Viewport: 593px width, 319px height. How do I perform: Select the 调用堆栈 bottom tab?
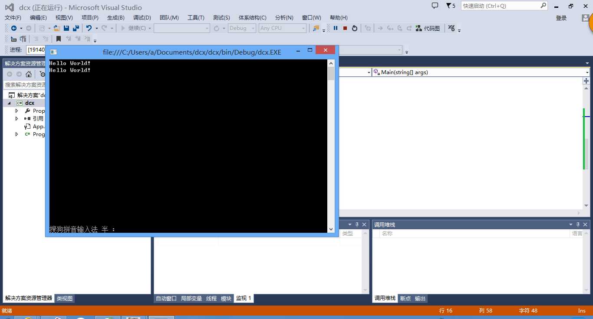pyautogui.click(x=385, y=298)
